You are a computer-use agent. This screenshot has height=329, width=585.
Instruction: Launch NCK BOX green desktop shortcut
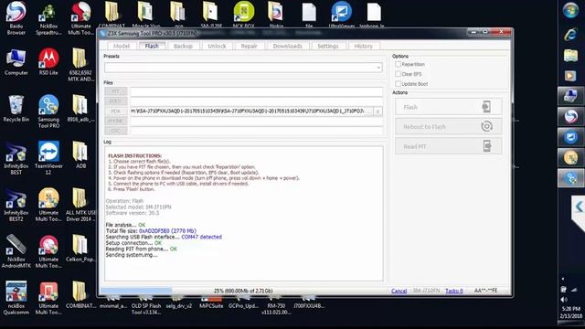(x=244, y=15)
